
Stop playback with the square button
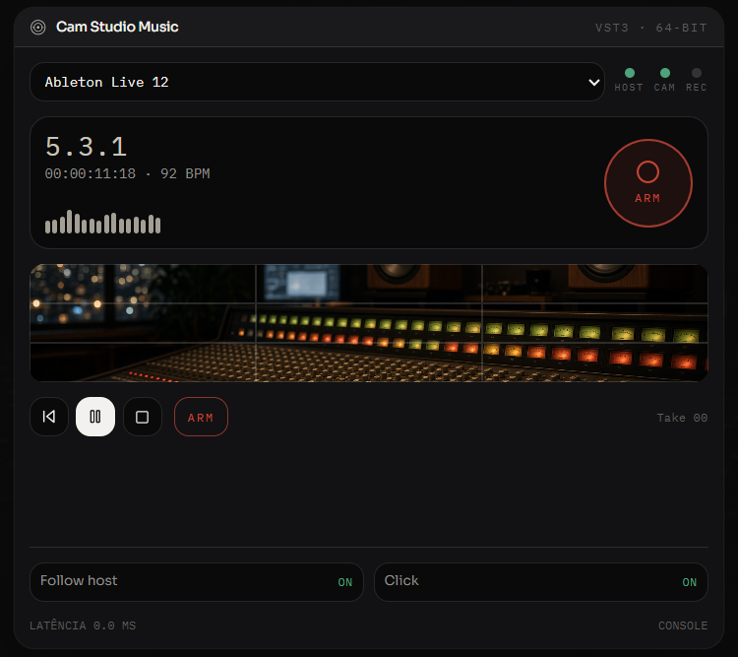point(142,417)
